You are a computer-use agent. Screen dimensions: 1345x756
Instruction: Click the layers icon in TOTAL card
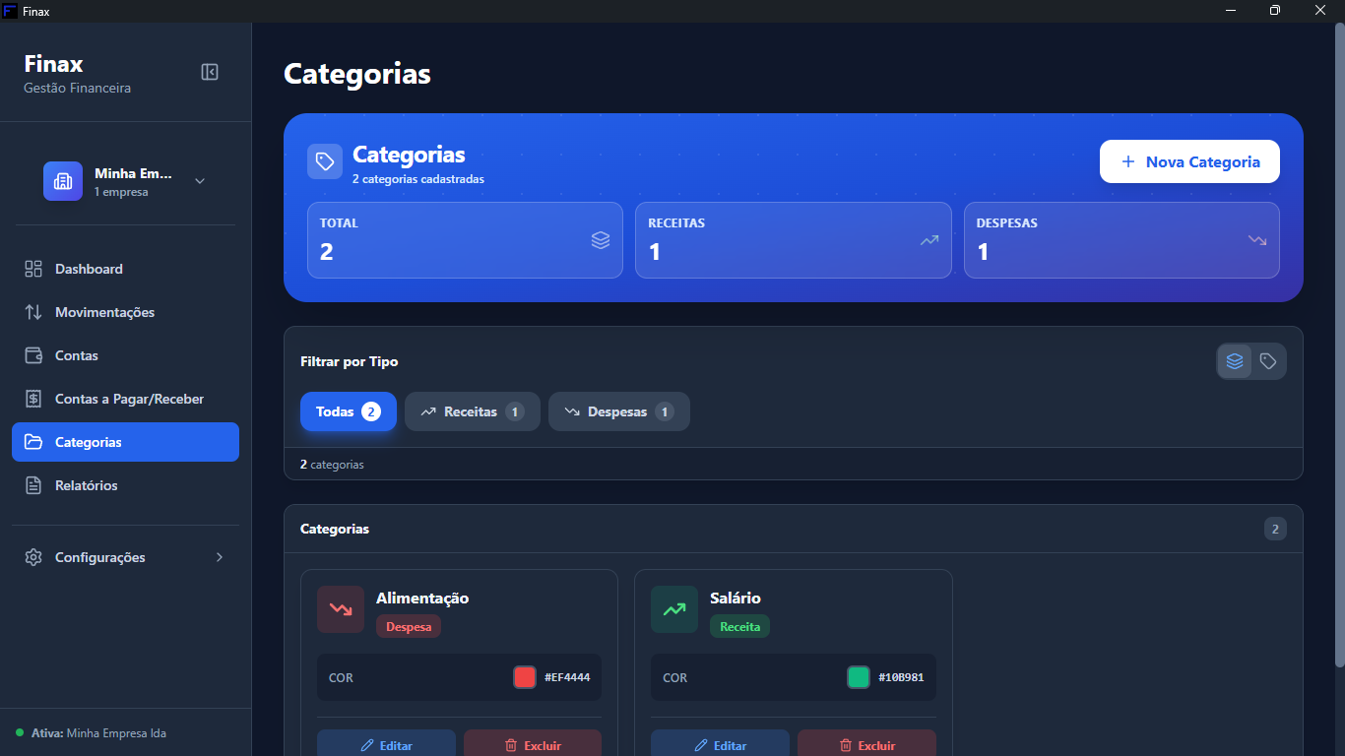click(601, 239)
